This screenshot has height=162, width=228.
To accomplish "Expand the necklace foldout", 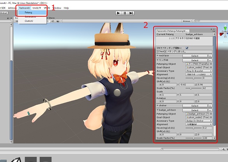I will point(157,56).
